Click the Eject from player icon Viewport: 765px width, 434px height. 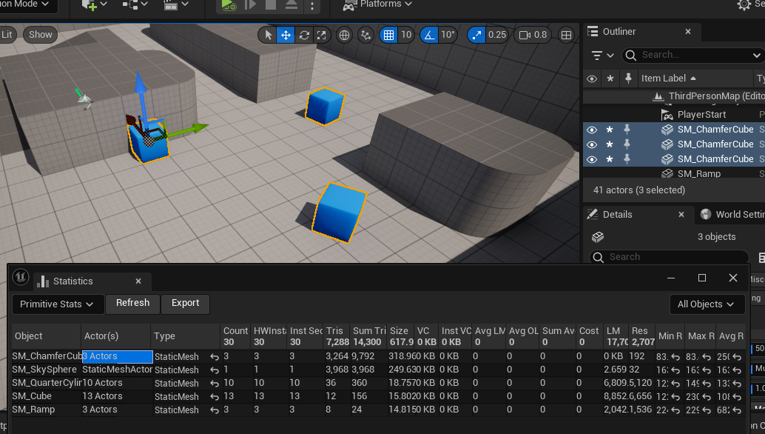click(291, 4)
